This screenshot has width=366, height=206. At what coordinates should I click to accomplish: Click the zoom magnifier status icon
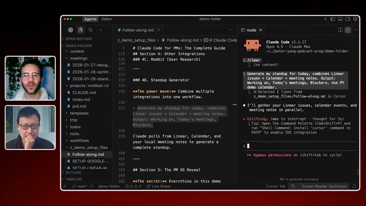point(293,186)
